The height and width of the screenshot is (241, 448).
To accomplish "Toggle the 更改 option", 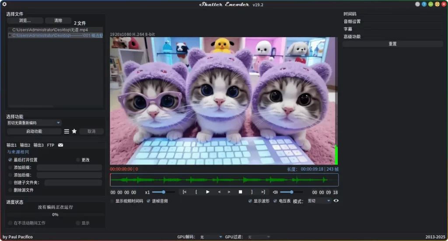I will [x=78, y=160].
